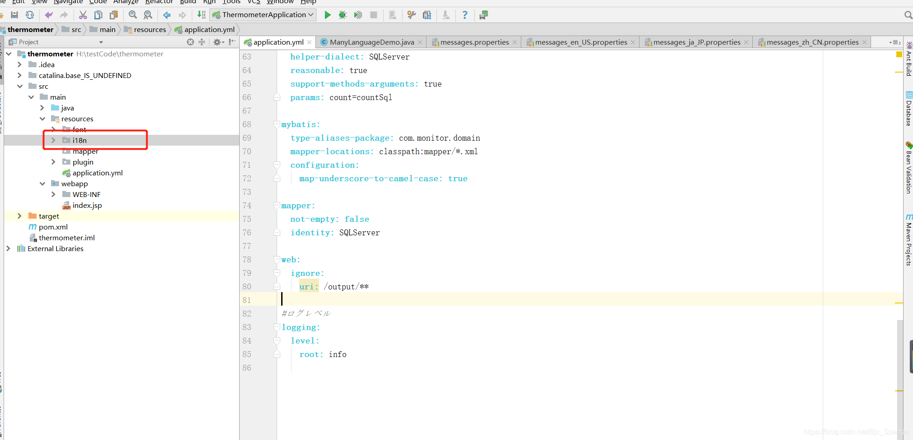Click the Save All toolbar icon
Image resolution: width=913 pixels, height=440 pixels.
[x=14, y=15]
